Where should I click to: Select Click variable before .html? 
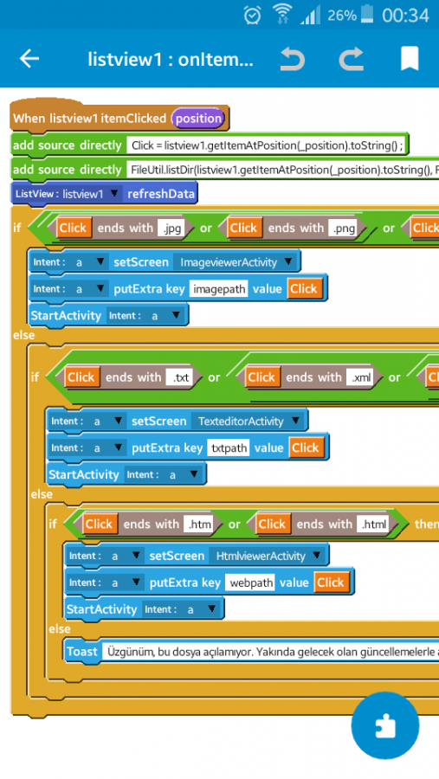pos(272,525)
